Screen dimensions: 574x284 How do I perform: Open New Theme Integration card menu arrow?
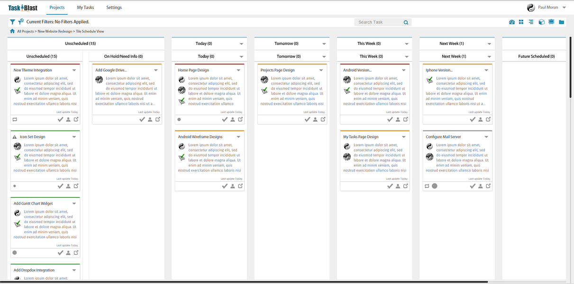click(74, 70)
